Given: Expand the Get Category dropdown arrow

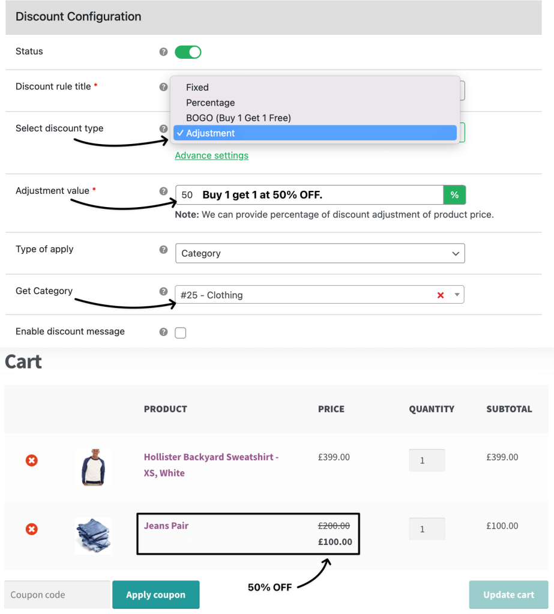Looking at the screenshot, I should (457, 295).
